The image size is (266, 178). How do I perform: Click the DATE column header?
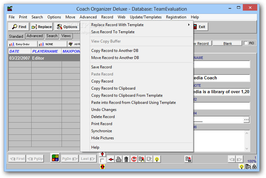point(20,51)
